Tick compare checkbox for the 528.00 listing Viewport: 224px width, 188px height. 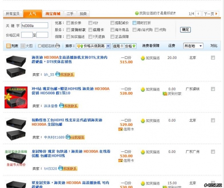tap(213, 89)
